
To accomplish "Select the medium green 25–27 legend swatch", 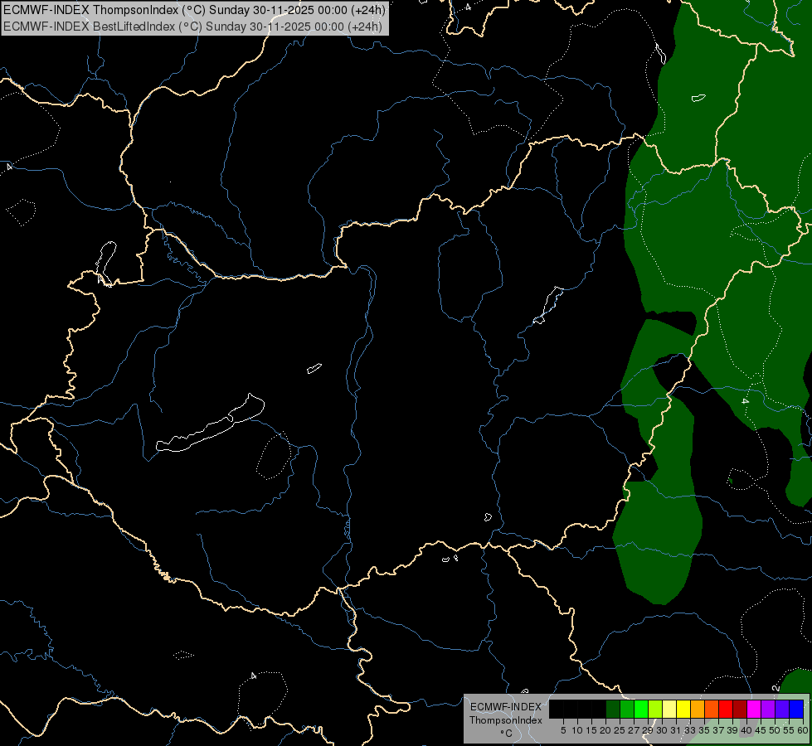I will [x=627, y=709].
